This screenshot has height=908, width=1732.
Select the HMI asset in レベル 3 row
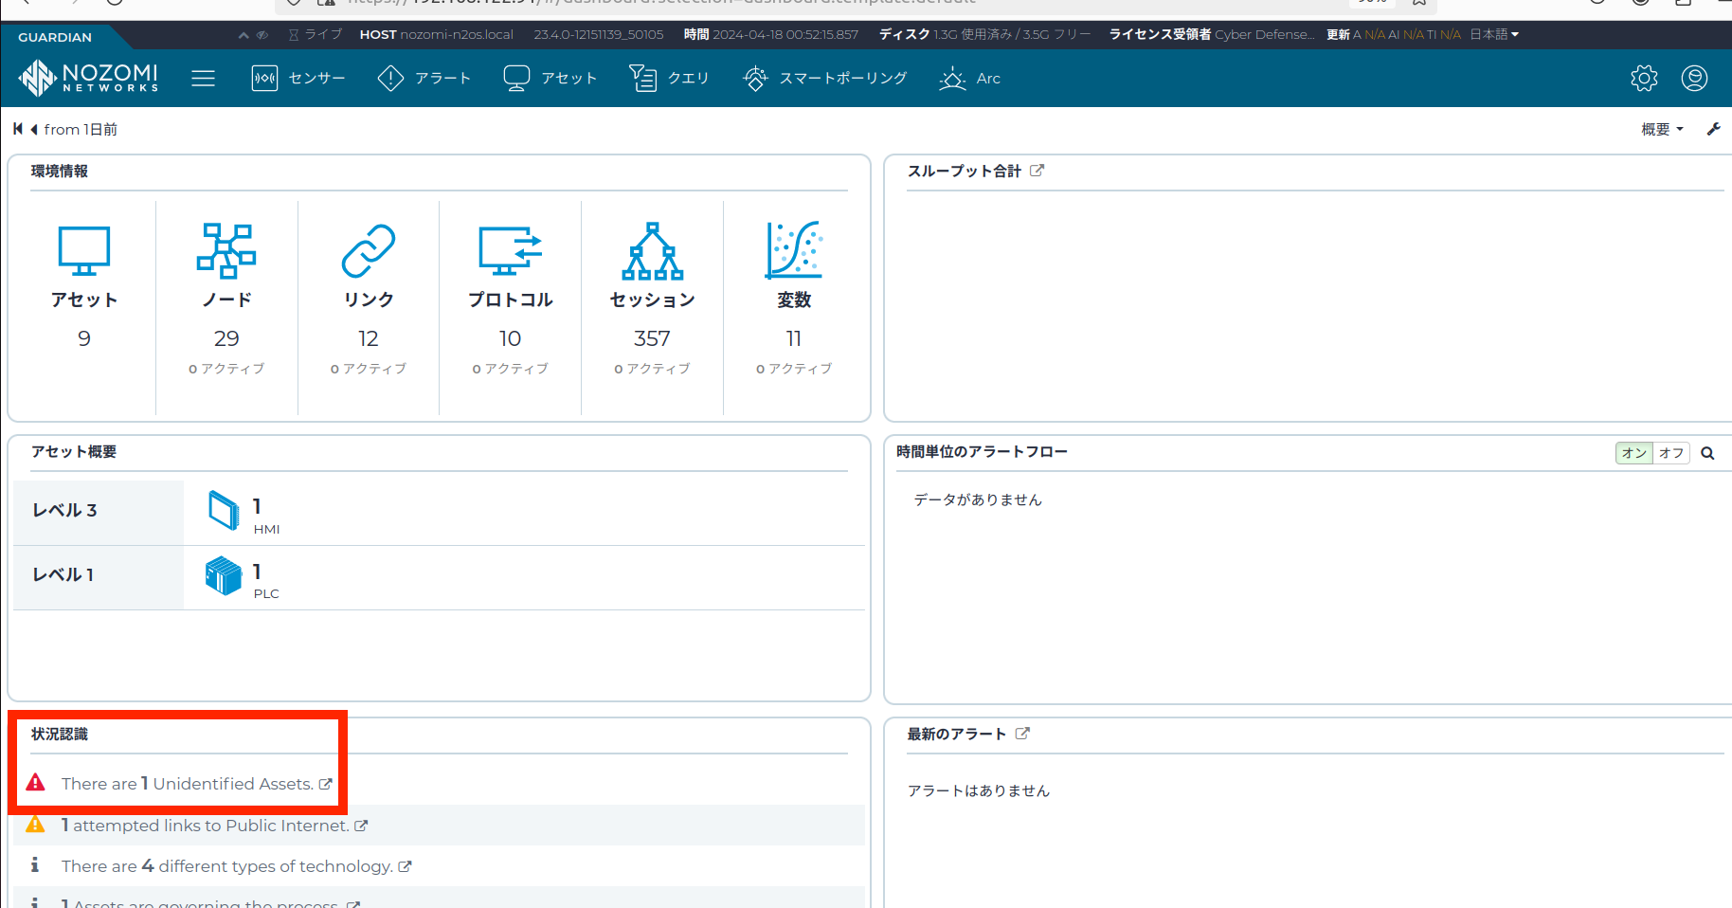pos(226,511)
